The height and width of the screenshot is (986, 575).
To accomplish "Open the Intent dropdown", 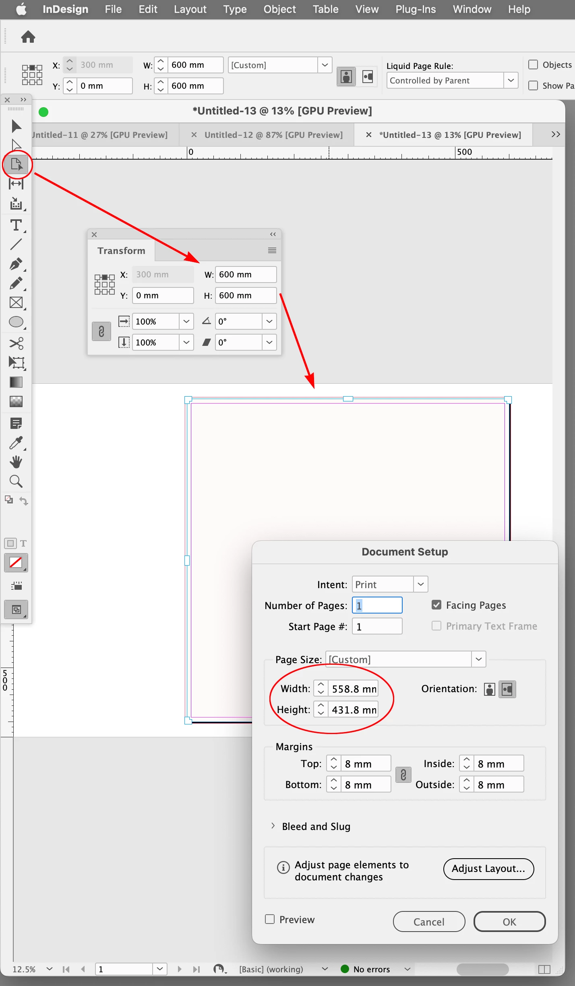I will coord(421,584).
